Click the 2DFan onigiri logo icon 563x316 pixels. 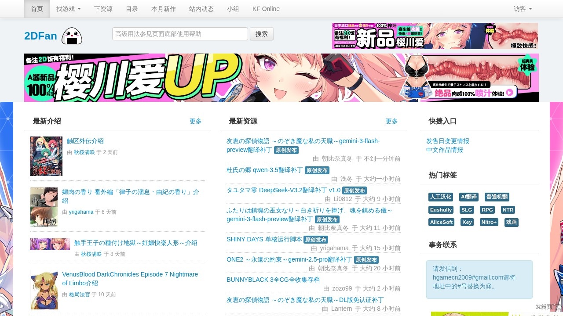[72, 36]
